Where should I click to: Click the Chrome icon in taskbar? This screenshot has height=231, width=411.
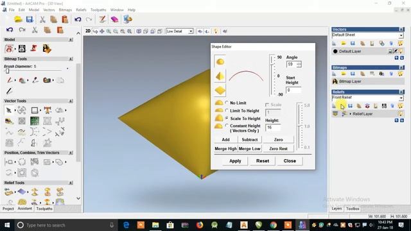click(x=273, y=225)
